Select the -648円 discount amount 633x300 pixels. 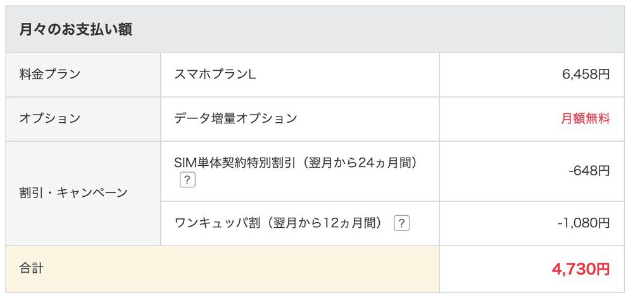[589, 171]
